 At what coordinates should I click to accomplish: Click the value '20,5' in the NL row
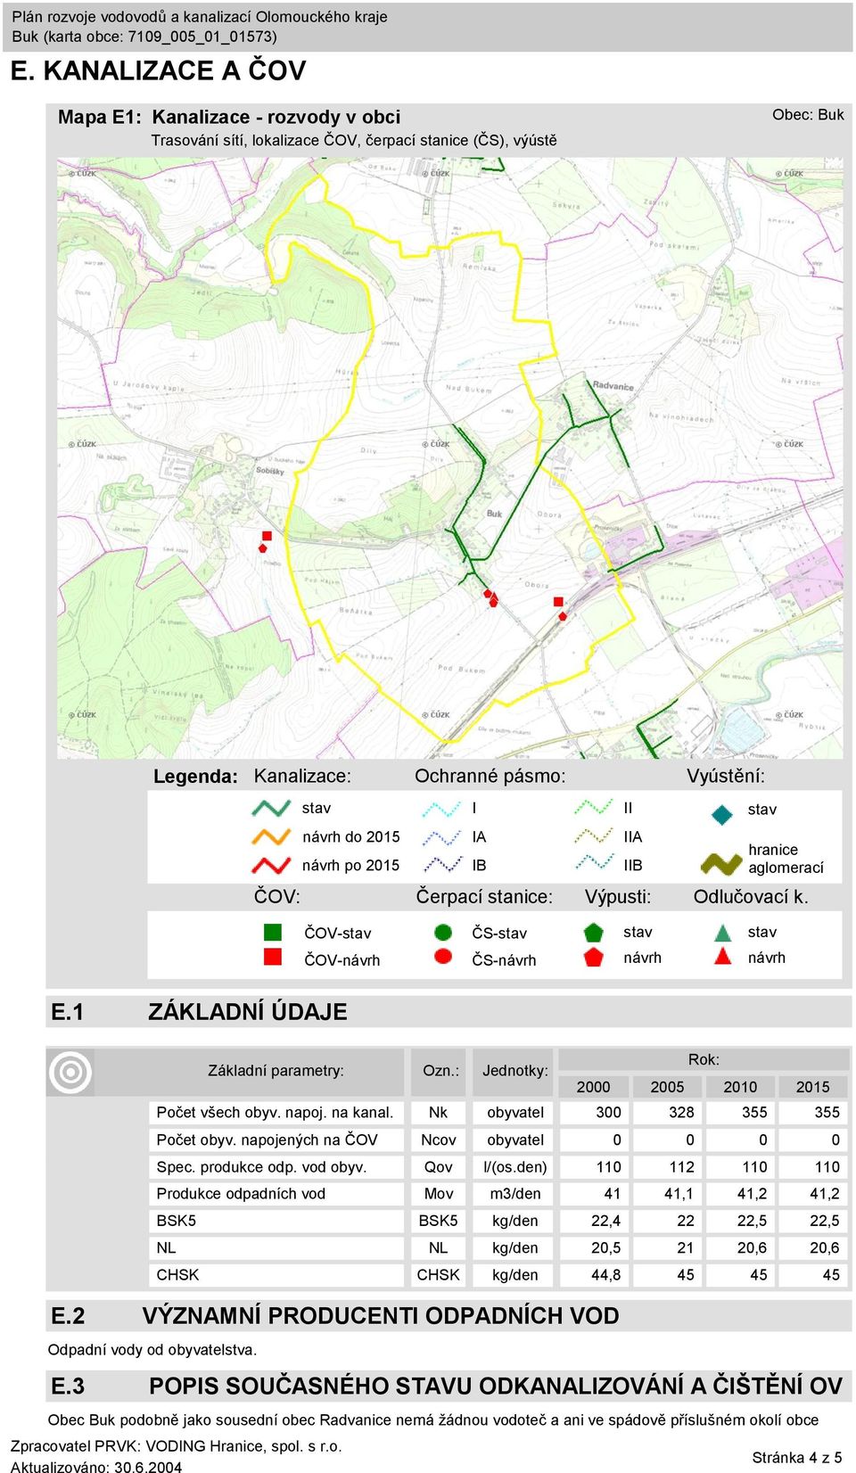click(606, 1247)
